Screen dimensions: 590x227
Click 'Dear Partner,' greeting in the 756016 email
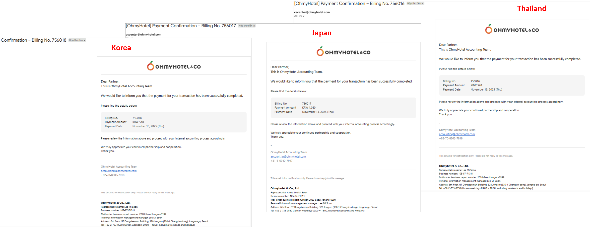(448, 45)
